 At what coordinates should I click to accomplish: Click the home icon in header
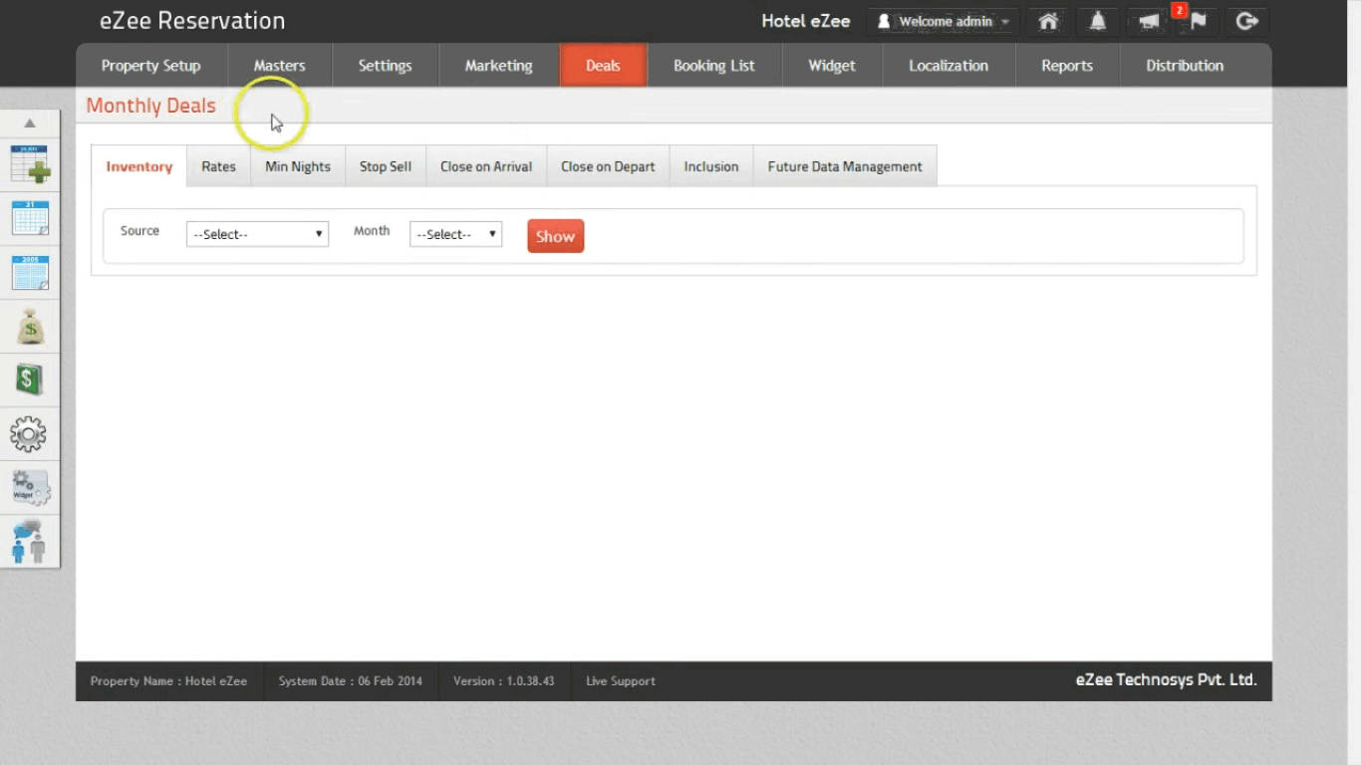(x=1048, y=21)
